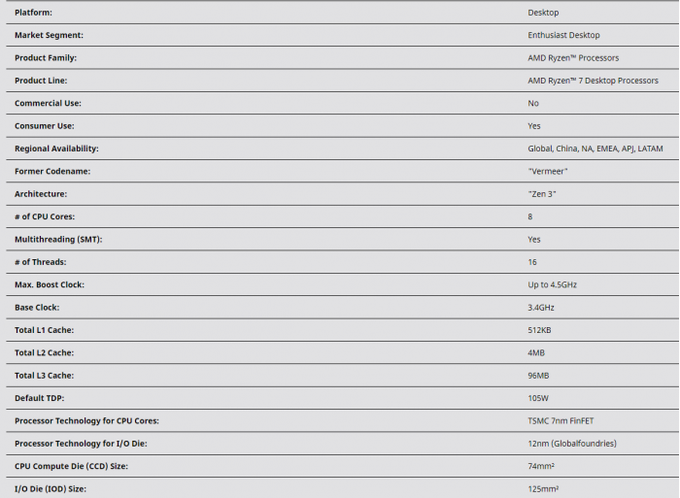
Task: Click the "Multithreading (SMT):" label
Action: [58, 239]
